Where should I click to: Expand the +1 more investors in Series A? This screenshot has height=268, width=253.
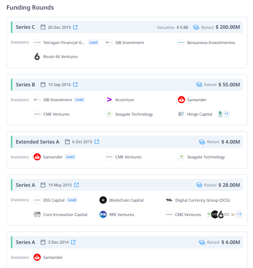239,214
